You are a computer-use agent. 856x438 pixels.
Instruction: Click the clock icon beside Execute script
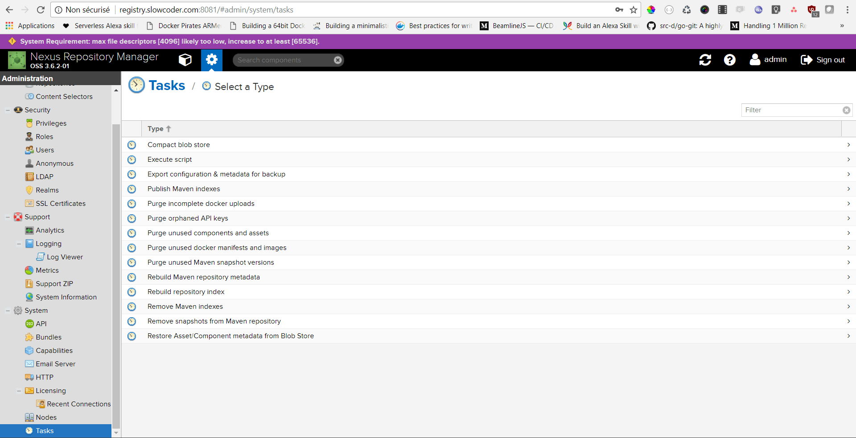[x=132, y=160]
